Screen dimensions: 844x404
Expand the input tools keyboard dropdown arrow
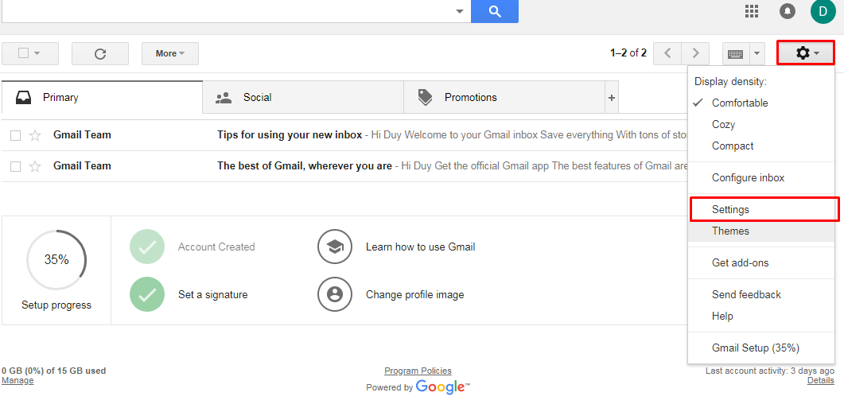(756, 53)
